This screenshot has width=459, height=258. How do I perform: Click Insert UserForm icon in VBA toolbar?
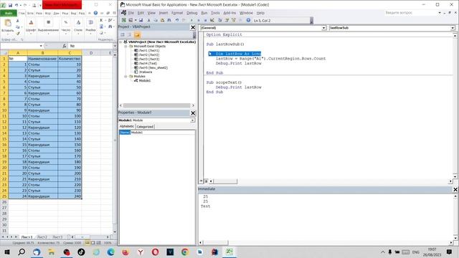(131, 20)
